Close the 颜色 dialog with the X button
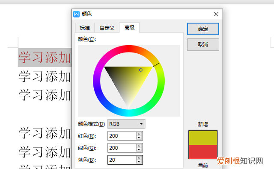 tap(216, 14)
